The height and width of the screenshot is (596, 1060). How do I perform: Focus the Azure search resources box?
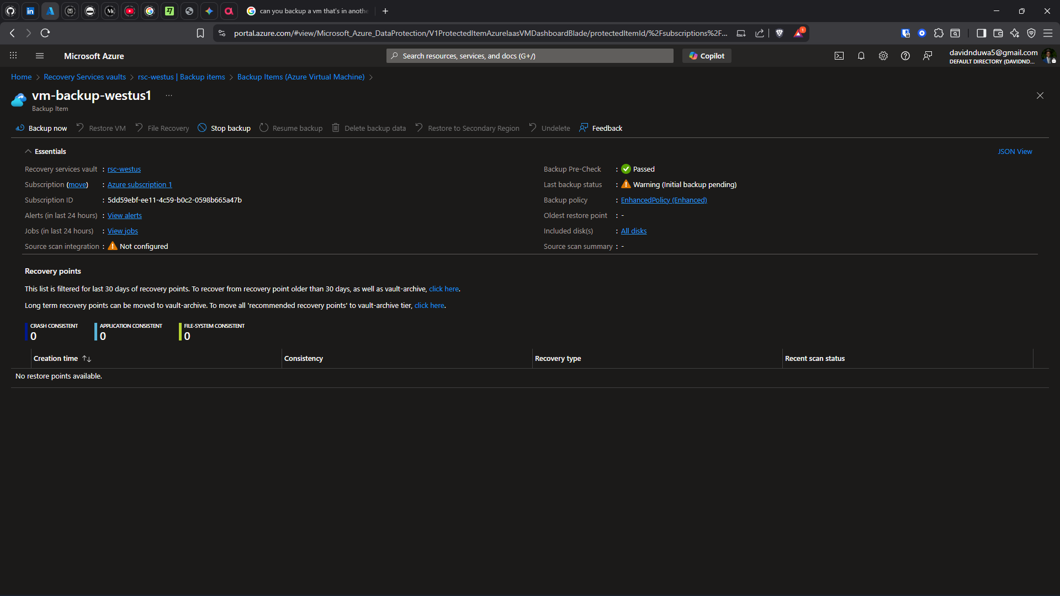[x=530, y=56]
